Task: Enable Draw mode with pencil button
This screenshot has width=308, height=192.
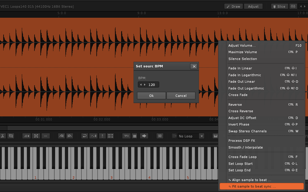Action: pos(233,6)
